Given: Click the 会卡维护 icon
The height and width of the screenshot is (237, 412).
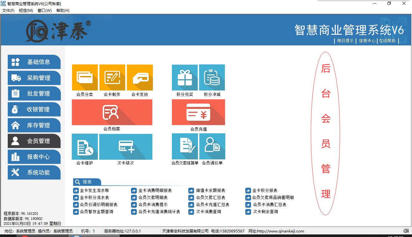Looking at the screenshot, I should [85, 147].
